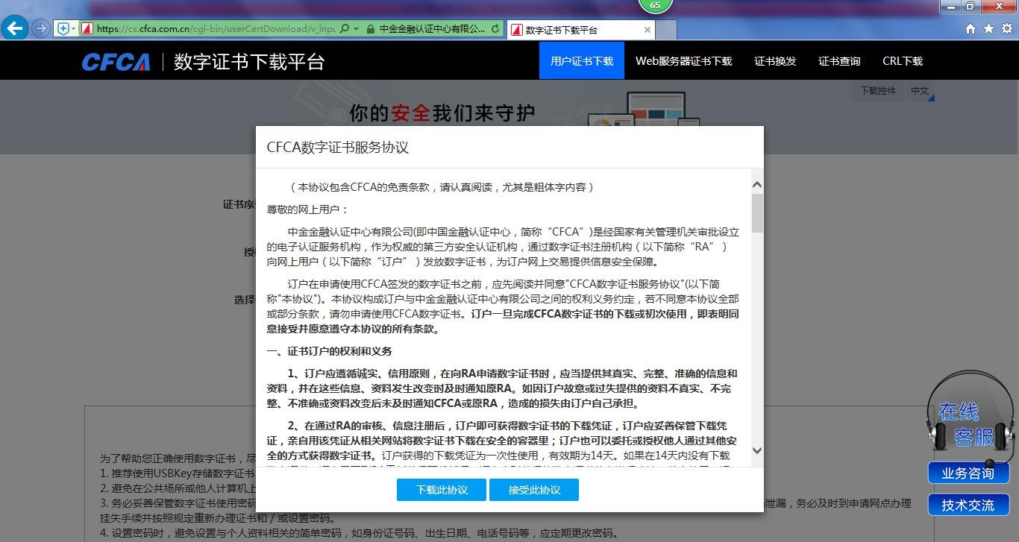Screen dimensions: 1019x542
Task: Click the URL address field
Action: pyautogui.click(x=216, y=29)
